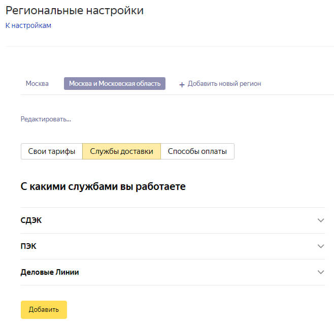Screen dimensions: 334x324
Task: Select the Службы доставки segment
Action: pyautogui.click(x=121, y=151)
